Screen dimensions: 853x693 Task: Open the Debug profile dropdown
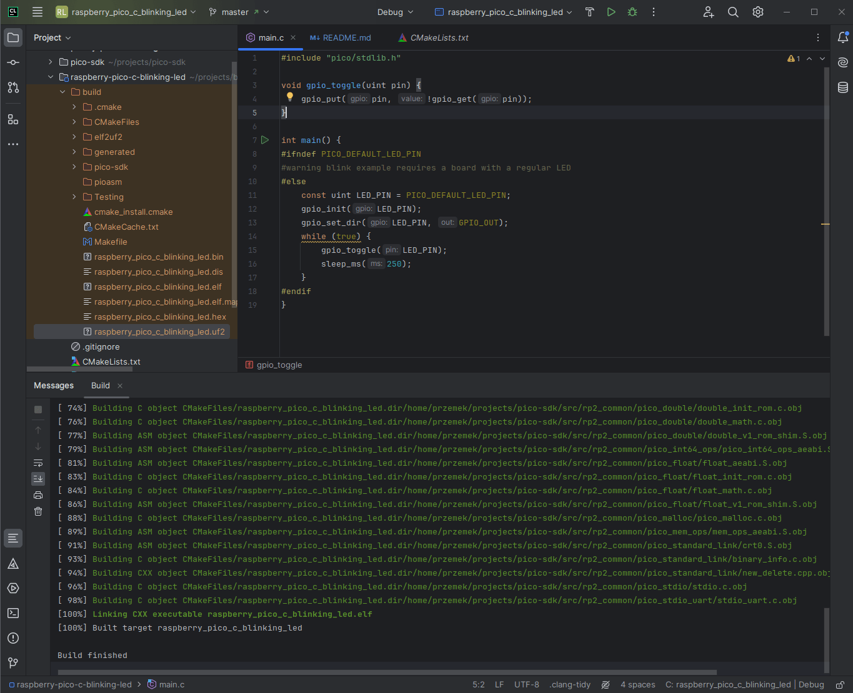[x=395, y=12]
